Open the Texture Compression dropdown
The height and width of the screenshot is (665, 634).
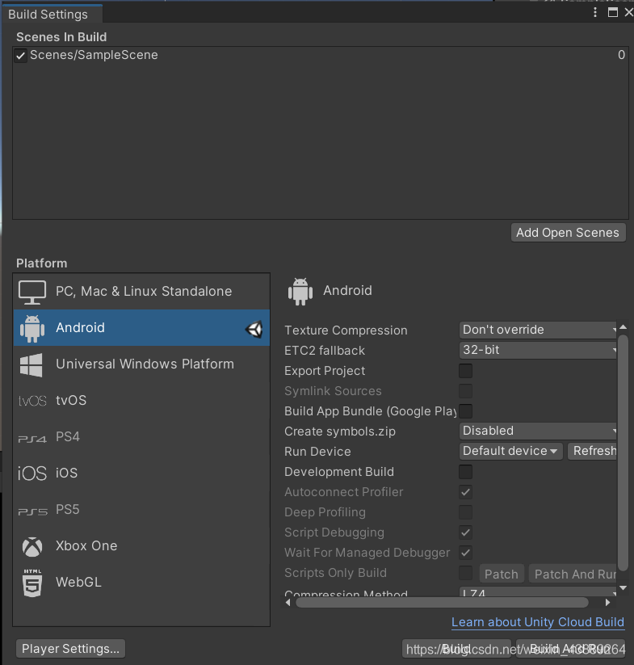click(x=538, y=330)
